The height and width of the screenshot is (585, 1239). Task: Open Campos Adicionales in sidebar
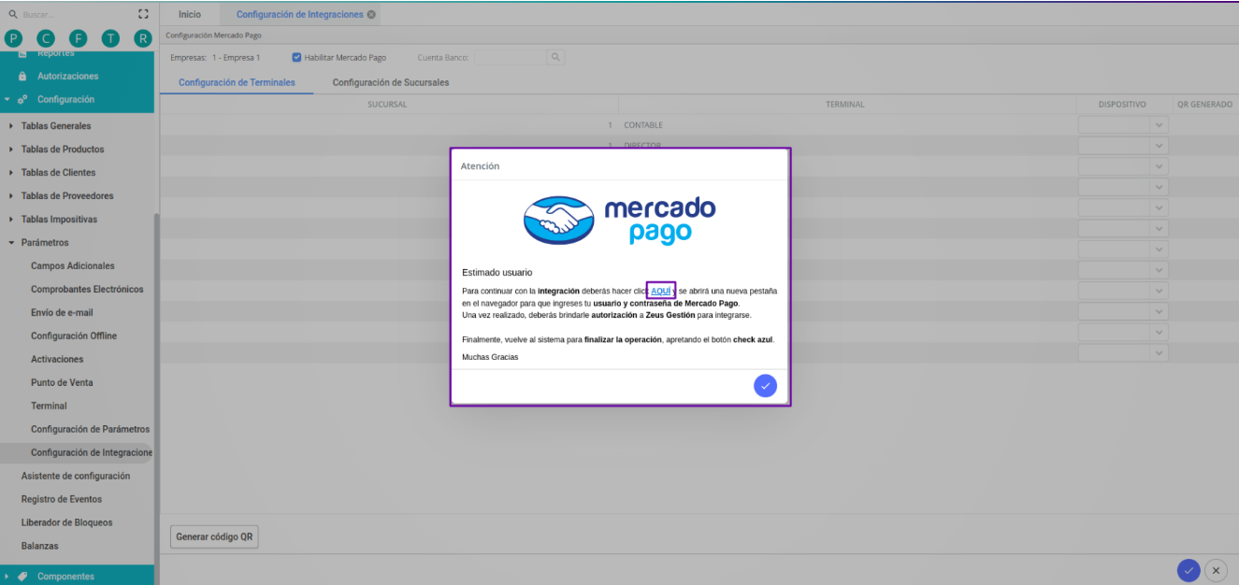(73, 266)
